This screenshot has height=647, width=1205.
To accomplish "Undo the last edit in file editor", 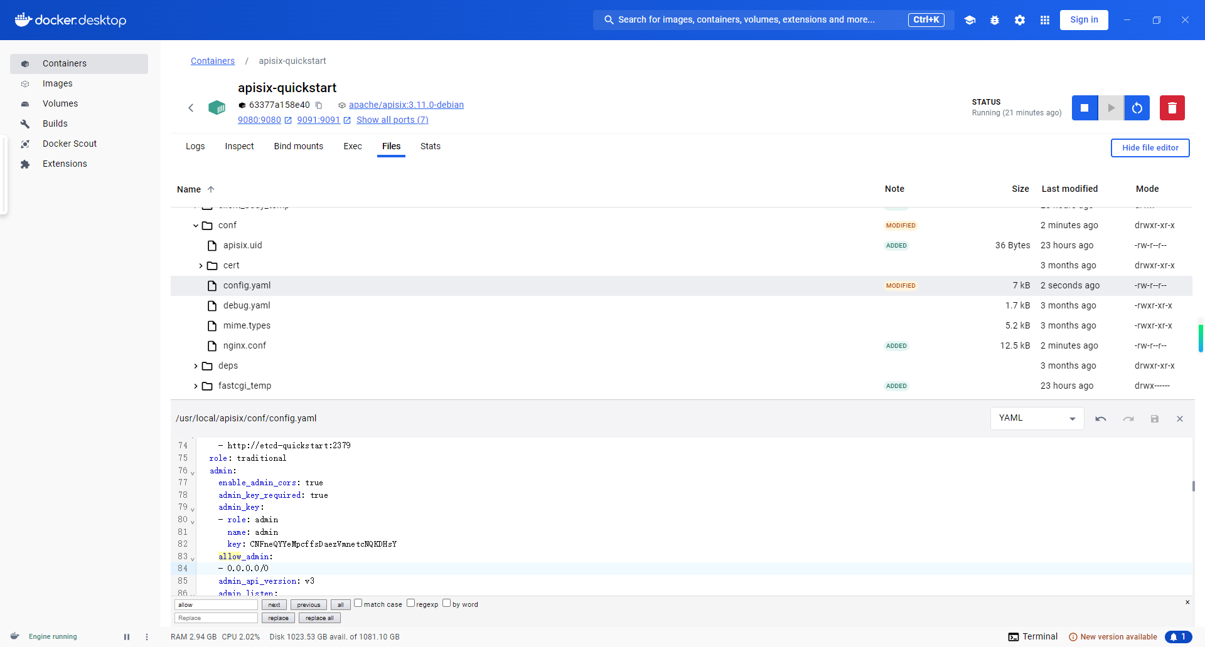I will [1101, 419].
